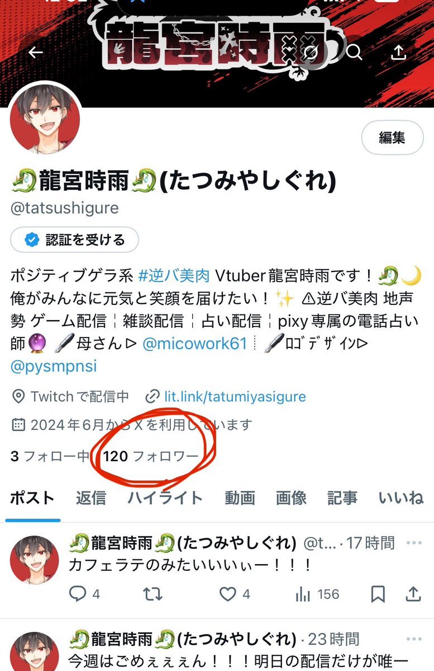This screenshot has width=434, height=671.
Task: Reply to the カフェラテ post
Action: coord(84,594)
